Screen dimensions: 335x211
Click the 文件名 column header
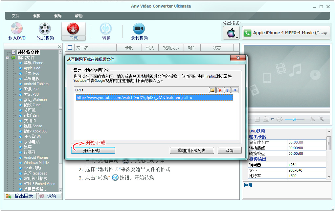point(95,48)
